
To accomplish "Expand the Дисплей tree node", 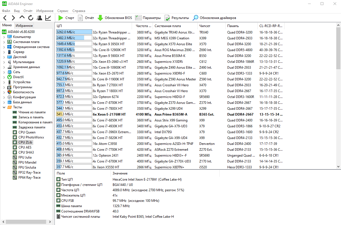I will coord(4,57).
